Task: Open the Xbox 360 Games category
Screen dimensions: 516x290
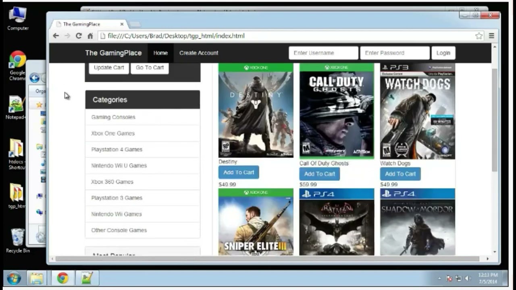Action: (x=143, y=182)
